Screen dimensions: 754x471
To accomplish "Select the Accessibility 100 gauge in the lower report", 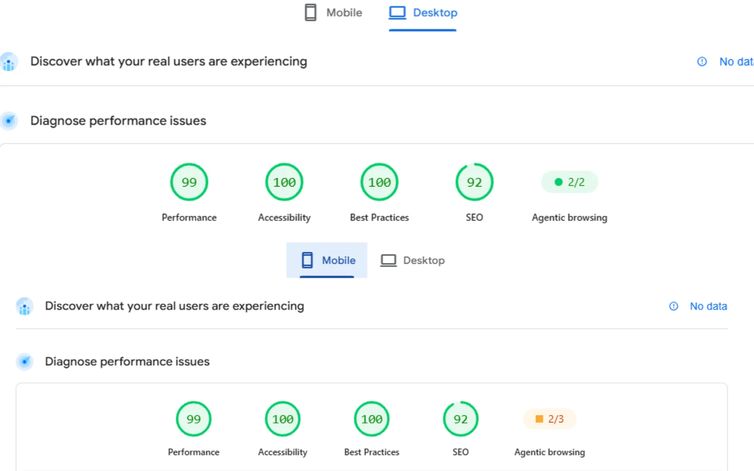I will (283, 419).
